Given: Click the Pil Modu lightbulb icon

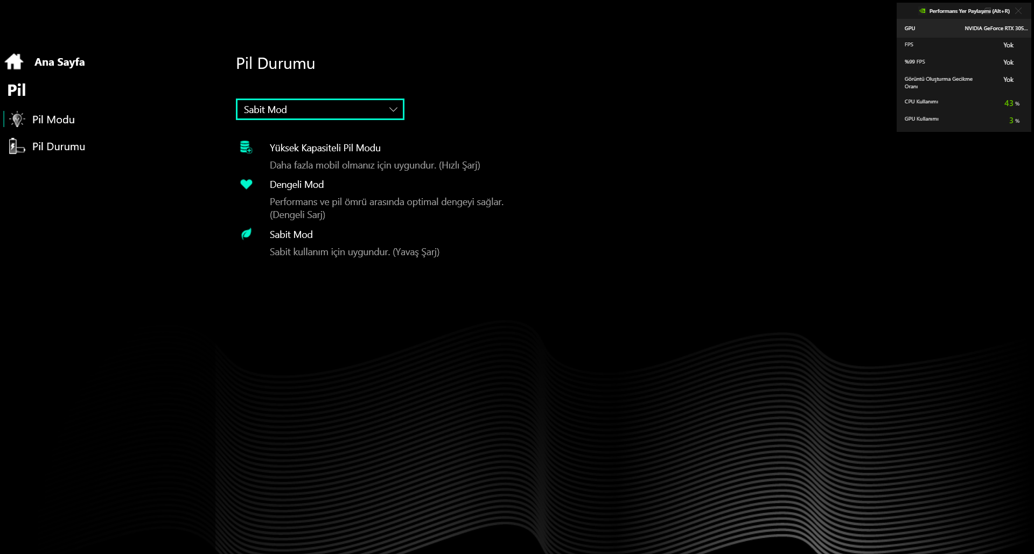Looking at the screenshot, I should click(17, 120).
